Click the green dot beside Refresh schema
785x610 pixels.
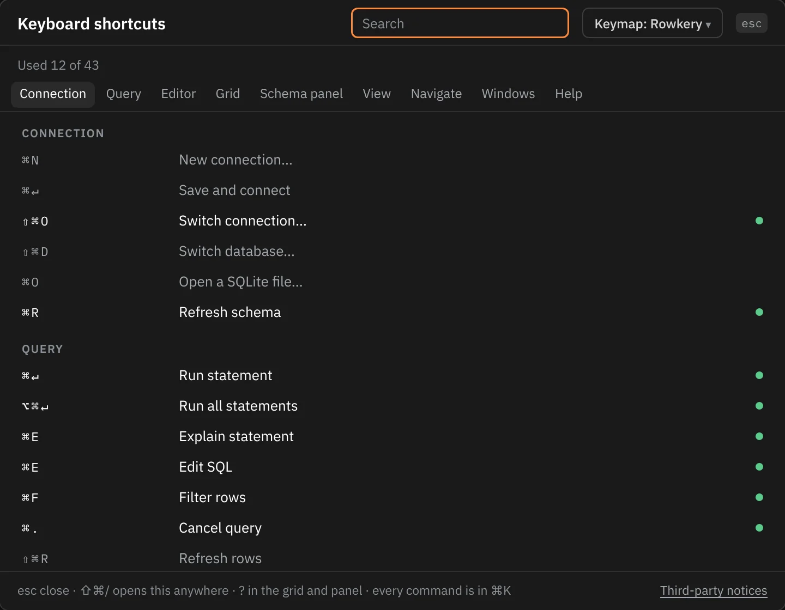pyautogui.click(x=759, y=312)
